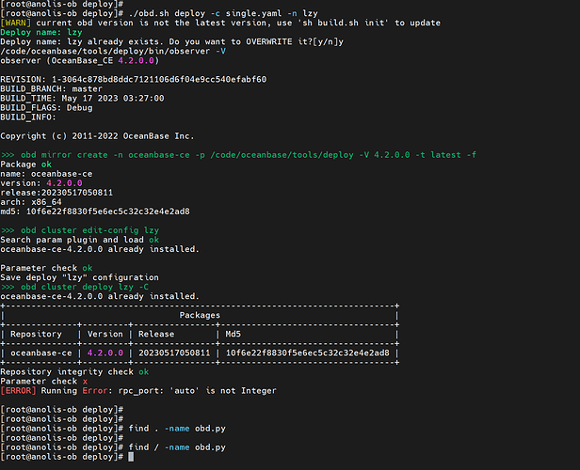580x470 pixels.
Task: Click the 'obd cluster edit-config lzy' command
Action: coord(79,230)
